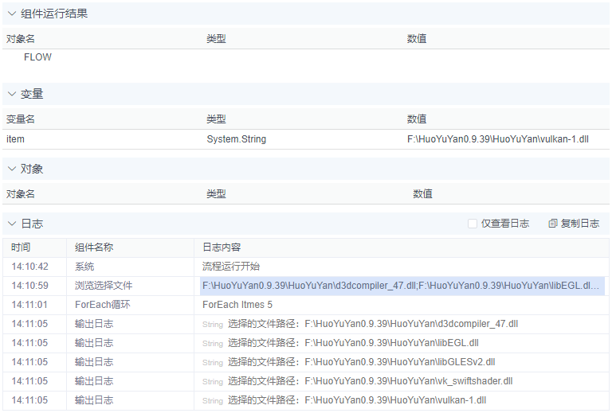Click 类型 header in 变量 table
612x413 pixels.
coord(216,119)
